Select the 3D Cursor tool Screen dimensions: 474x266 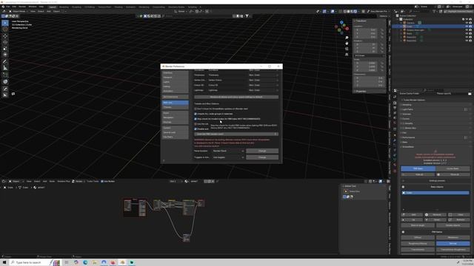point(5,30)
